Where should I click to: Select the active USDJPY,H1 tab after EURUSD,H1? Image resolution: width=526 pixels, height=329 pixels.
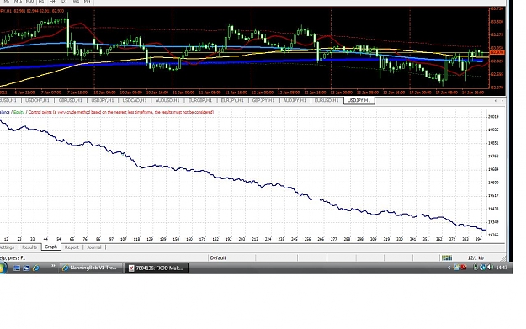click(x=359, y=100)
